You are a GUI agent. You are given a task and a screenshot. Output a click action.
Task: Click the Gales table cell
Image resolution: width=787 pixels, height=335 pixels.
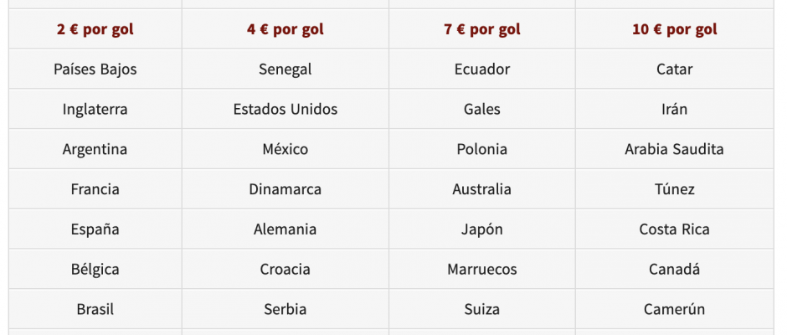(x=482, y=109)
